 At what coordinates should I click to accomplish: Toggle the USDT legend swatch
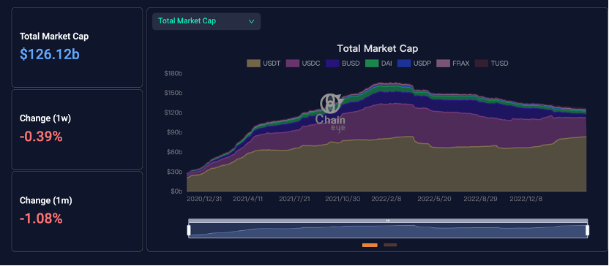pos(253,64)
